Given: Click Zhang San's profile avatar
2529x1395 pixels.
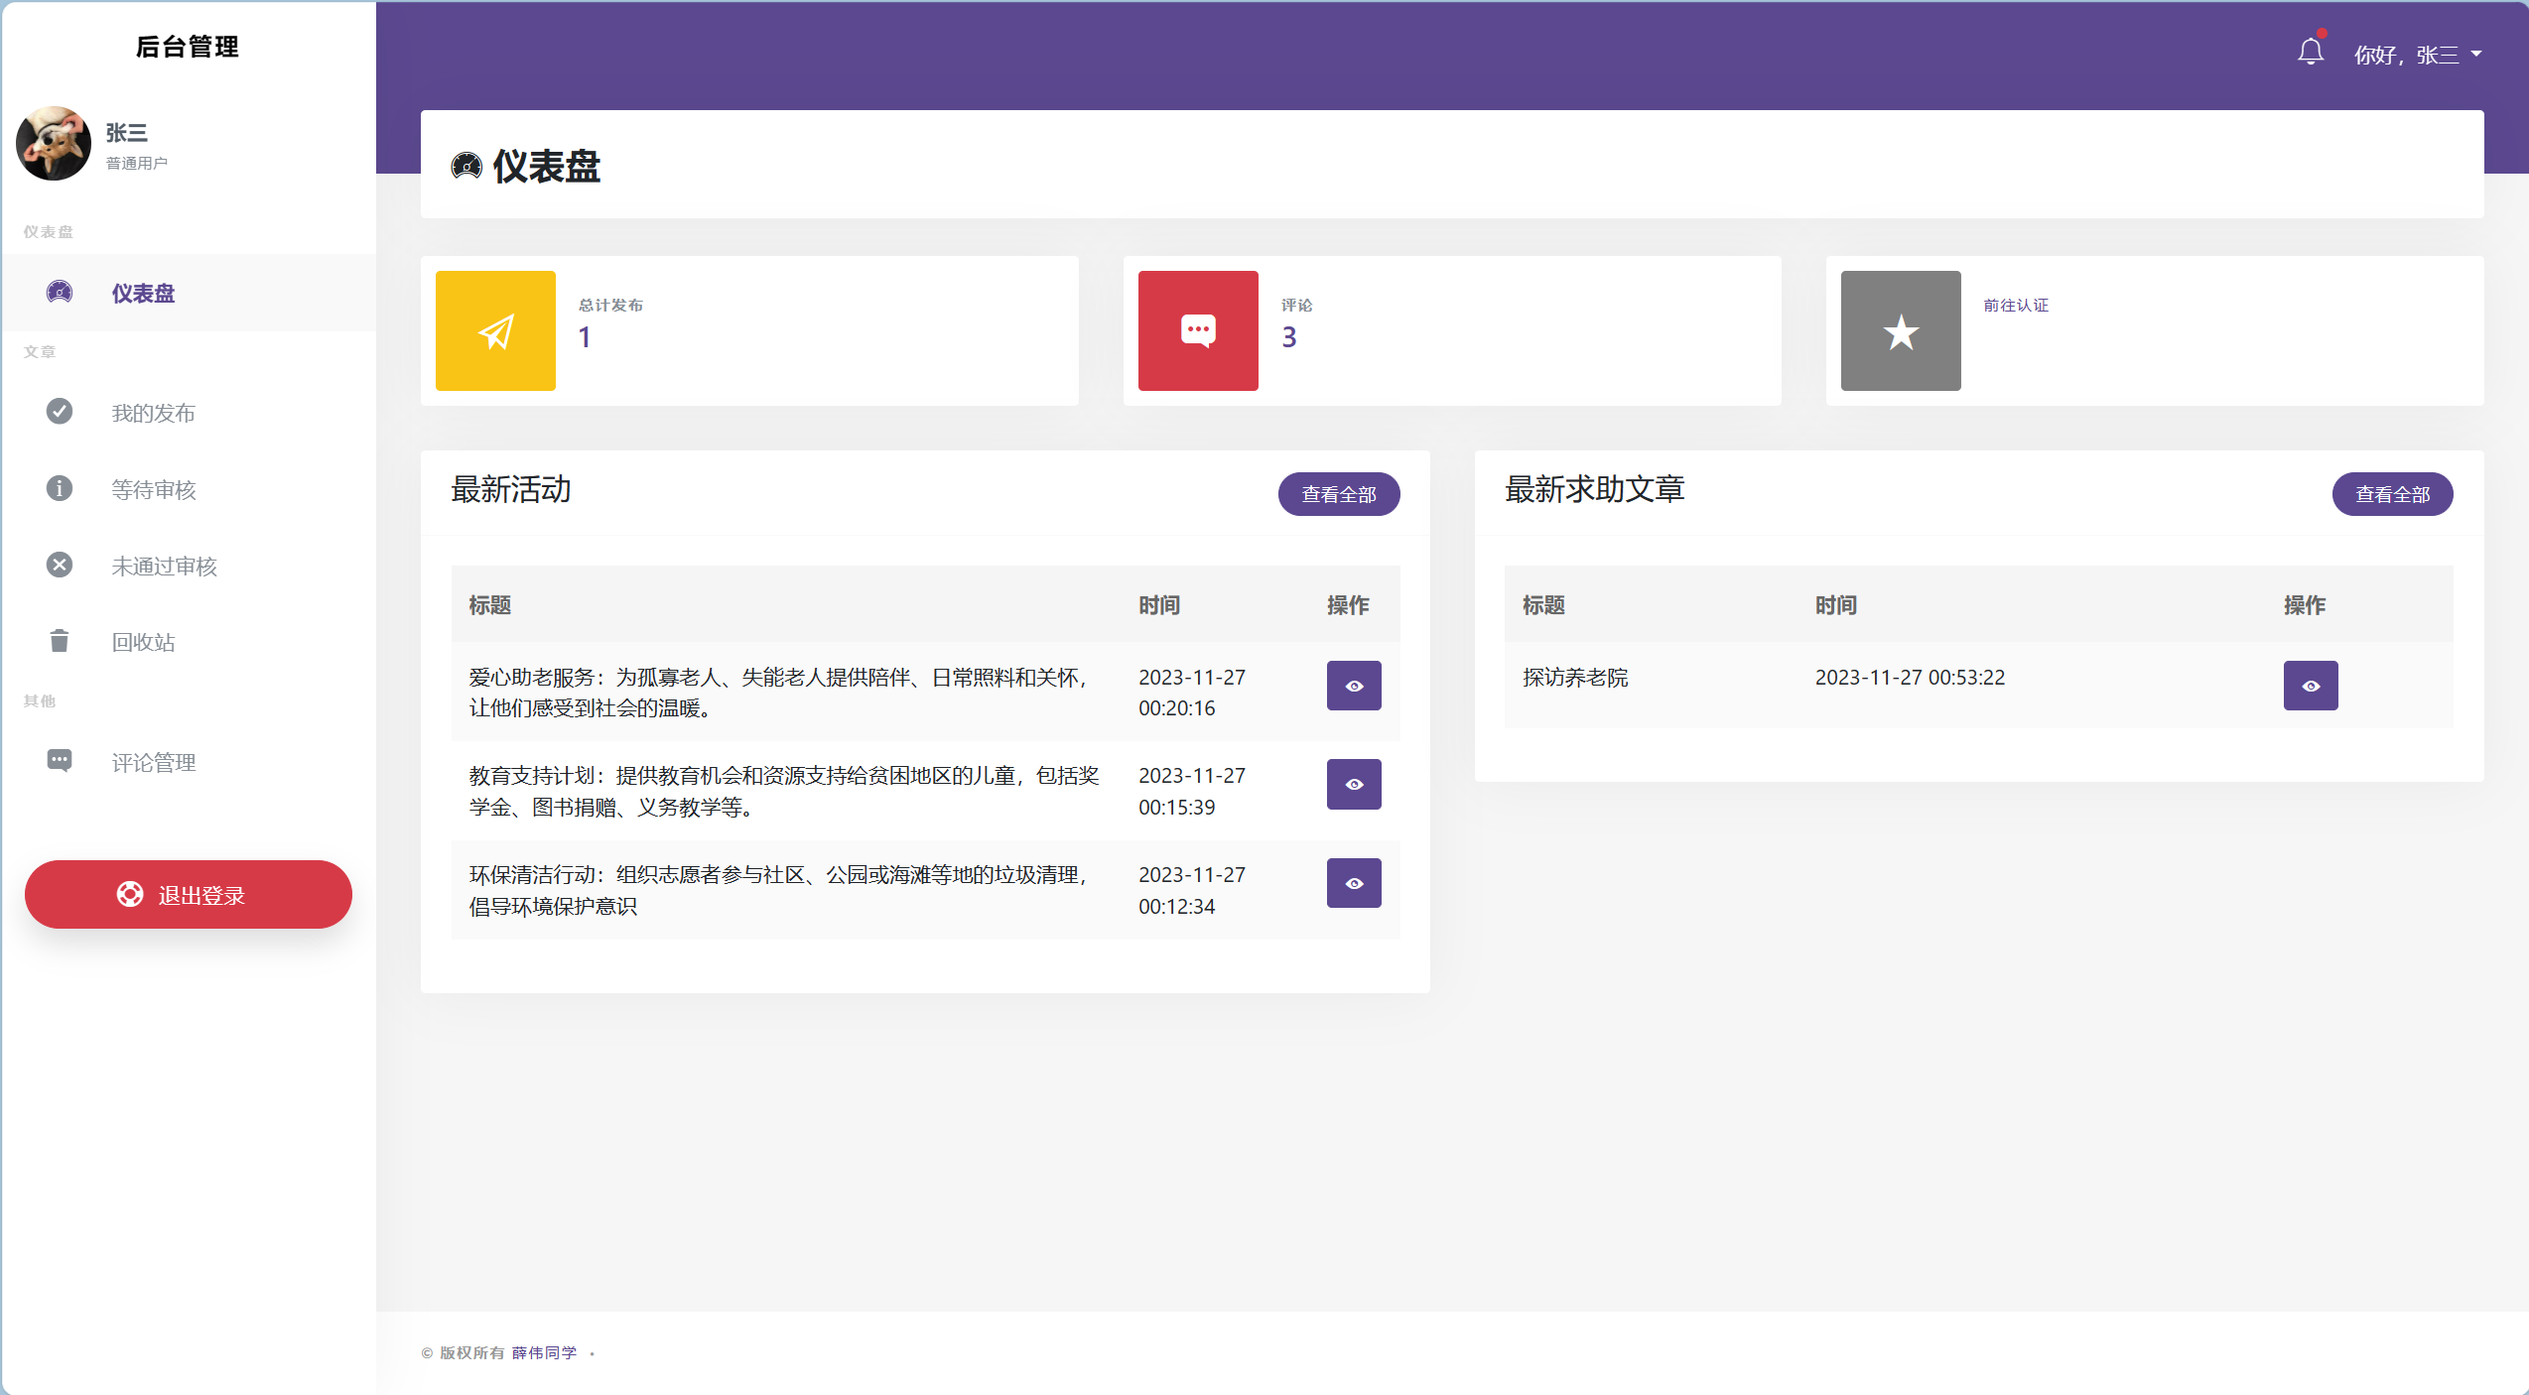Looking at the screenshot, I should pyautogui.click(x=53, y=143).
